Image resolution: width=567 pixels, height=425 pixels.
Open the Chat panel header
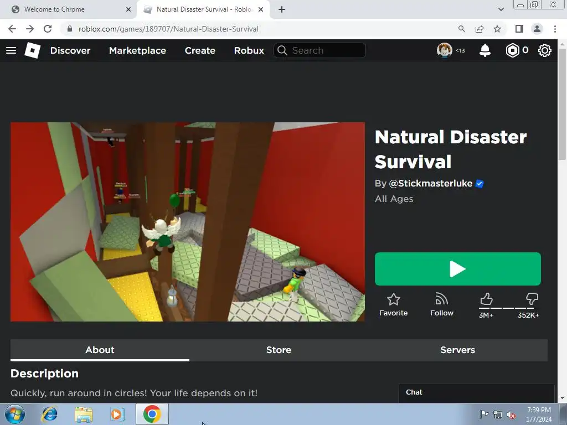pyautogui.click(x=476, y=392)
